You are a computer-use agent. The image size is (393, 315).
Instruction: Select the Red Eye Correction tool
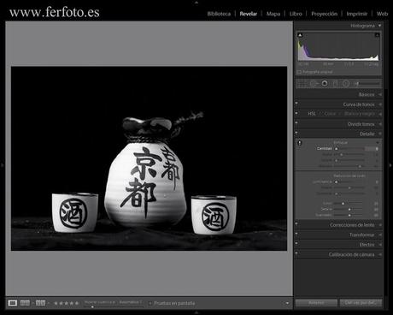point(325,84)
